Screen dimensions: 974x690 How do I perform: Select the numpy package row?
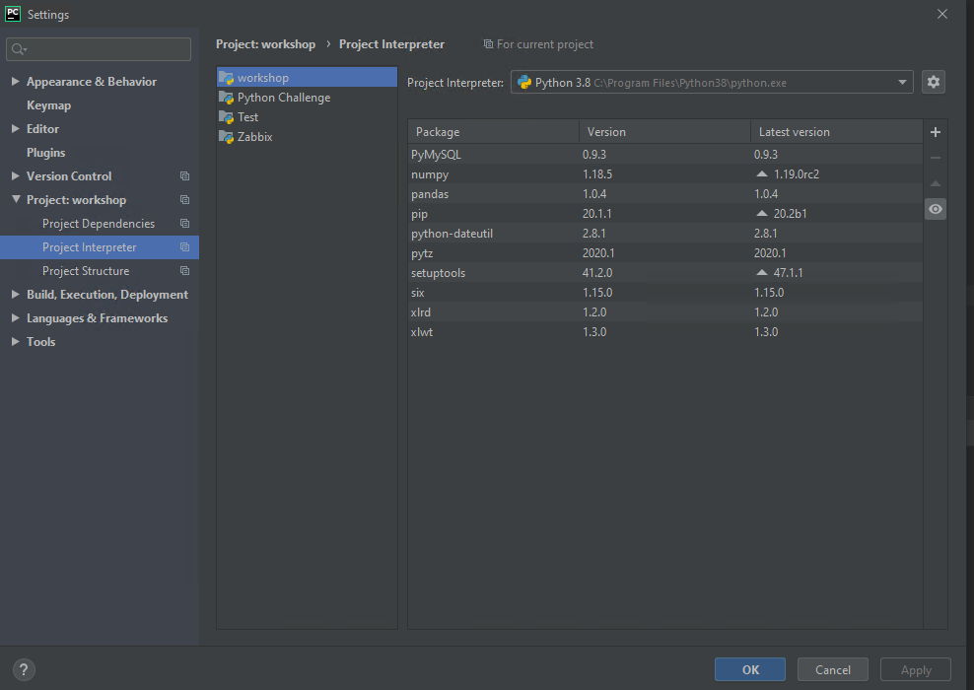click(x=664, y=173)
